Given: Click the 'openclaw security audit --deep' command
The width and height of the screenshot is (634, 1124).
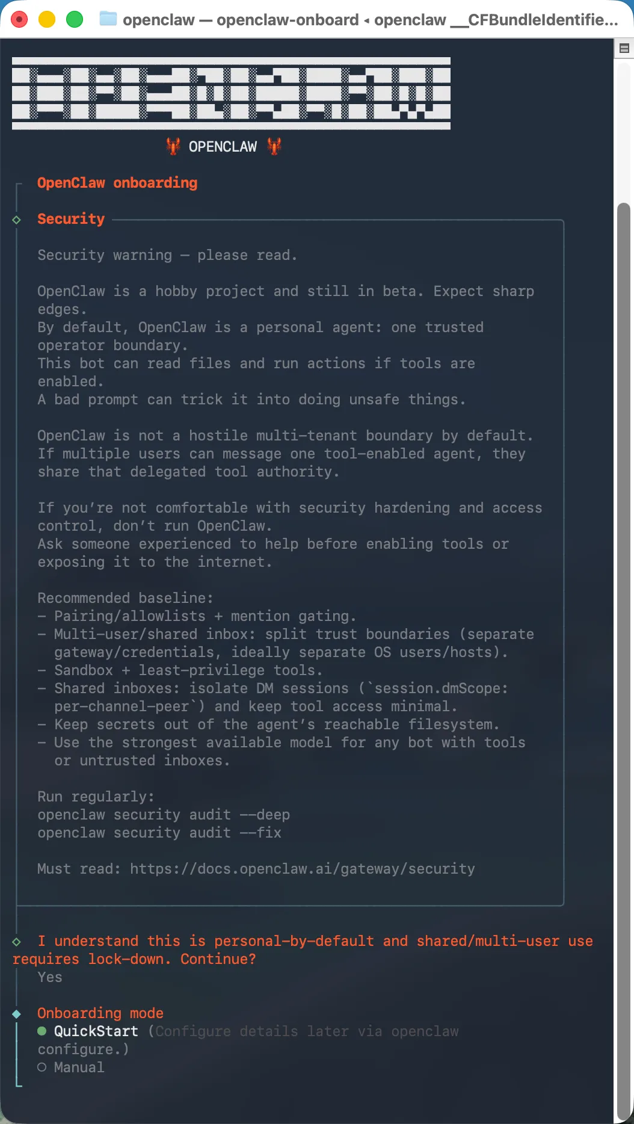Looking at the screenshot, I should [164, 815].
